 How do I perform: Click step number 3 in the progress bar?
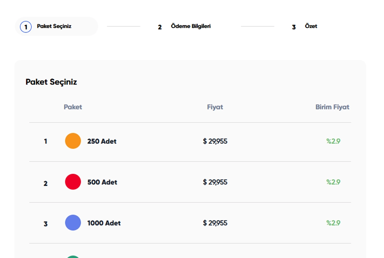[294, 27]
